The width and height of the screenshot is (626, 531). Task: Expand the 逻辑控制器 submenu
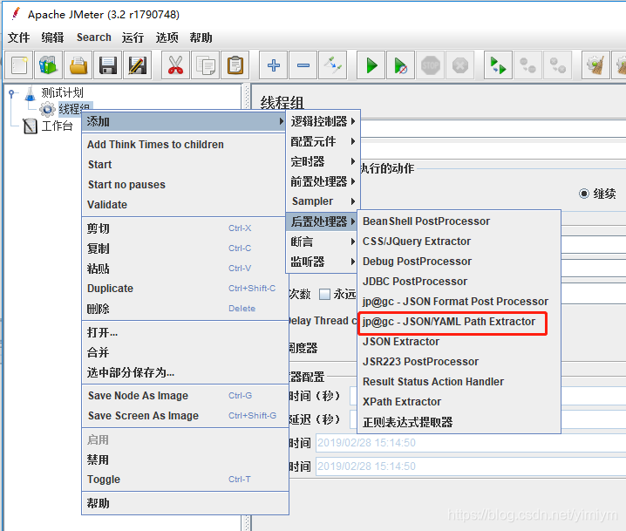pyautogui.click(x=323, y=121)
